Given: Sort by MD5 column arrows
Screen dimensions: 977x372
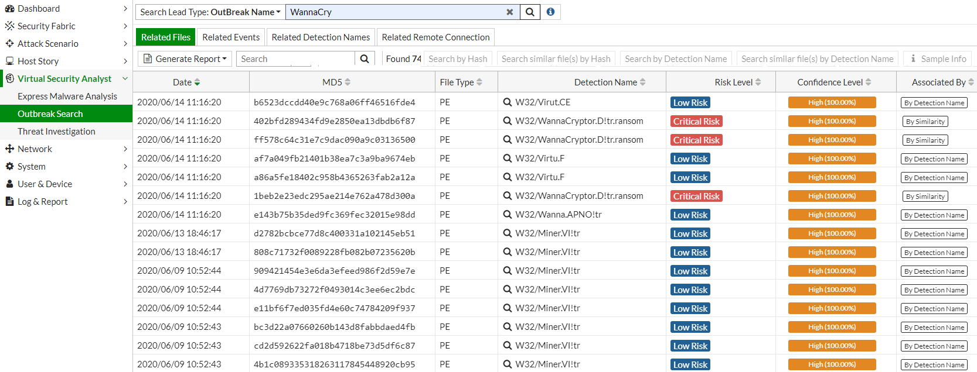Looking at the screenshot, I should [x=348, y=82].
